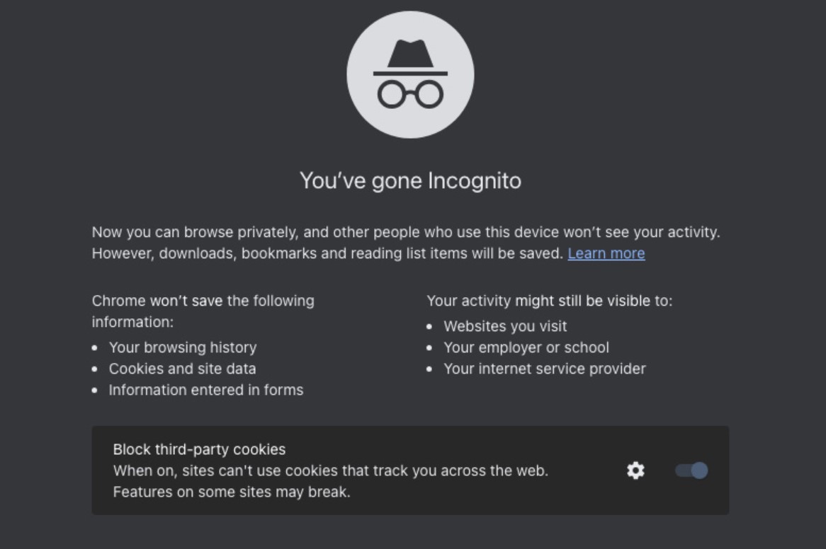Viewport: 826px width, 549px height.
Task: Click the "However, downloads, bookmarks" sentence
Action: click(327, 253)
